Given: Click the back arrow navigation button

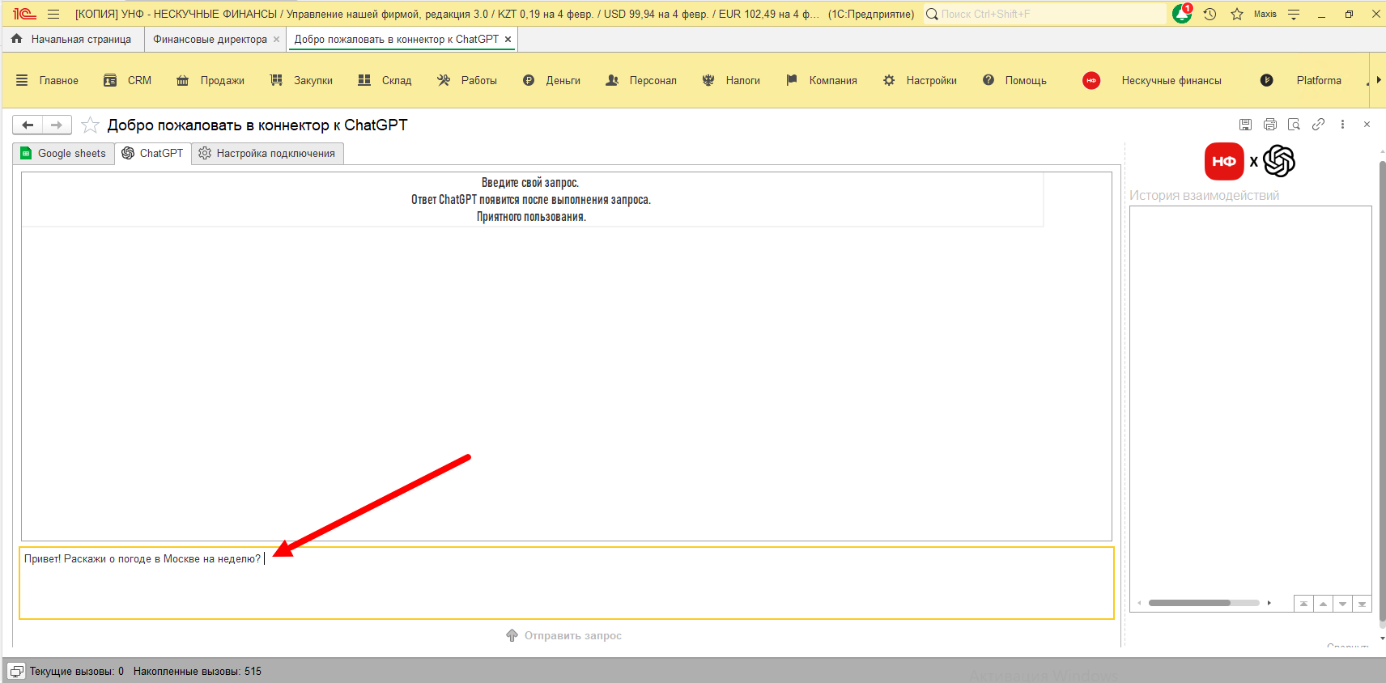Looking at the screenshot, I should pos(28,125).
